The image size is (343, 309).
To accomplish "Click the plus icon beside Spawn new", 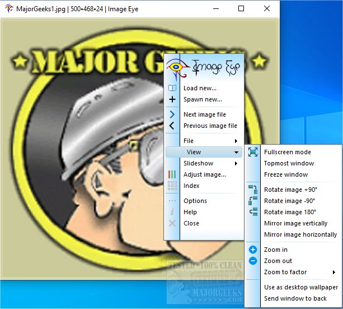I will coord(172,99).
